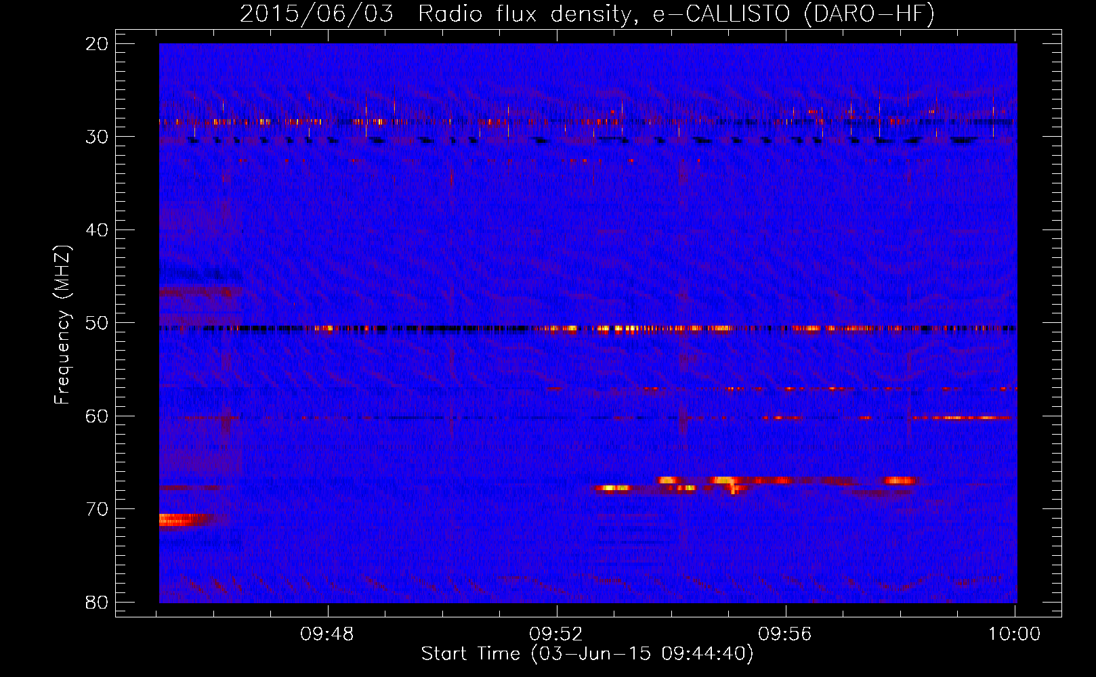This screenshot has height=677, width=1096.
Task: Click the 10:00 time tick label
Action: tap(1014, 634)
